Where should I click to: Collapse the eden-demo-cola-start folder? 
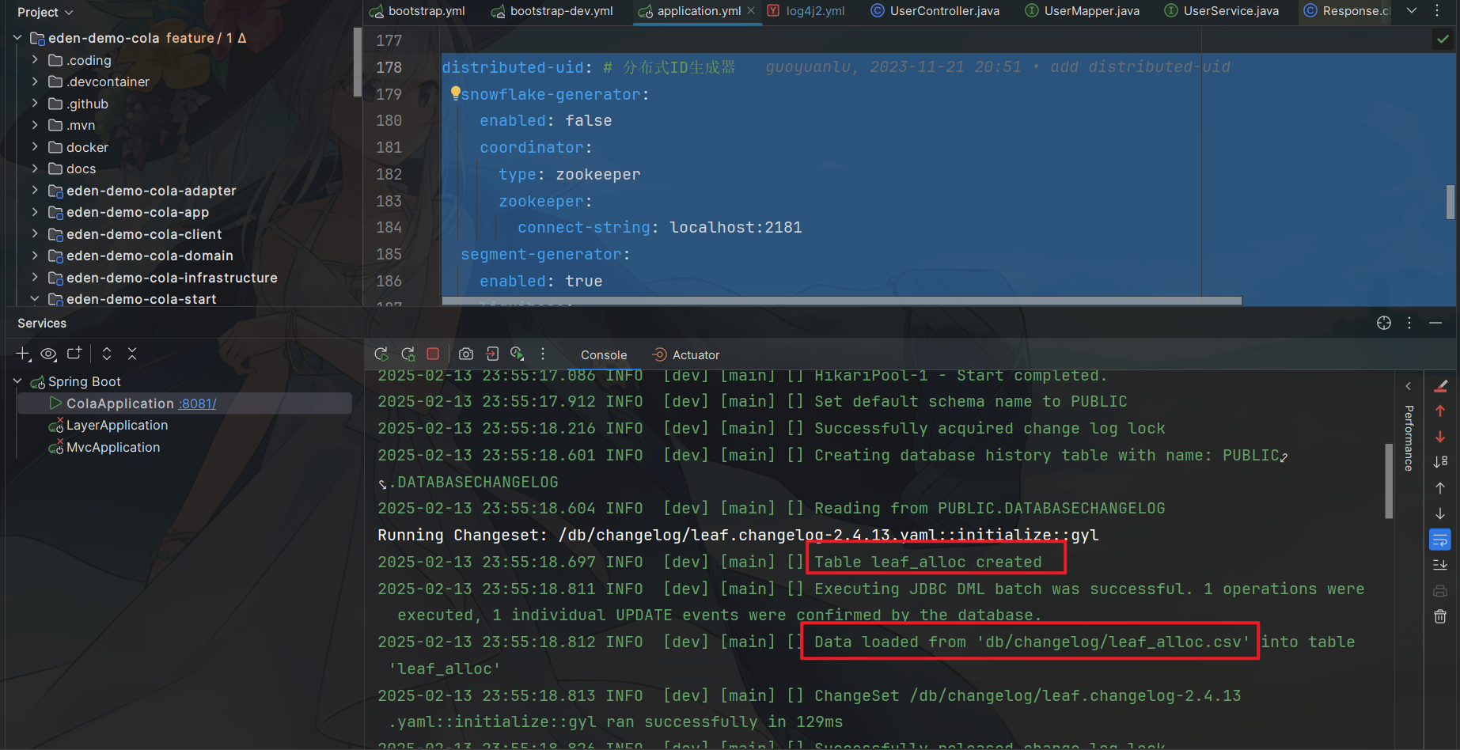[x=34, y=299]
